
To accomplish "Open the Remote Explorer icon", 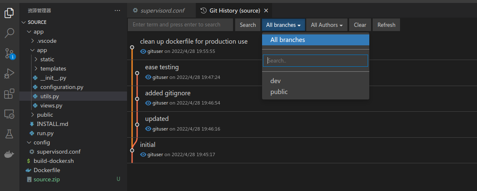I will pyautogui.click(x=9, y=114).
